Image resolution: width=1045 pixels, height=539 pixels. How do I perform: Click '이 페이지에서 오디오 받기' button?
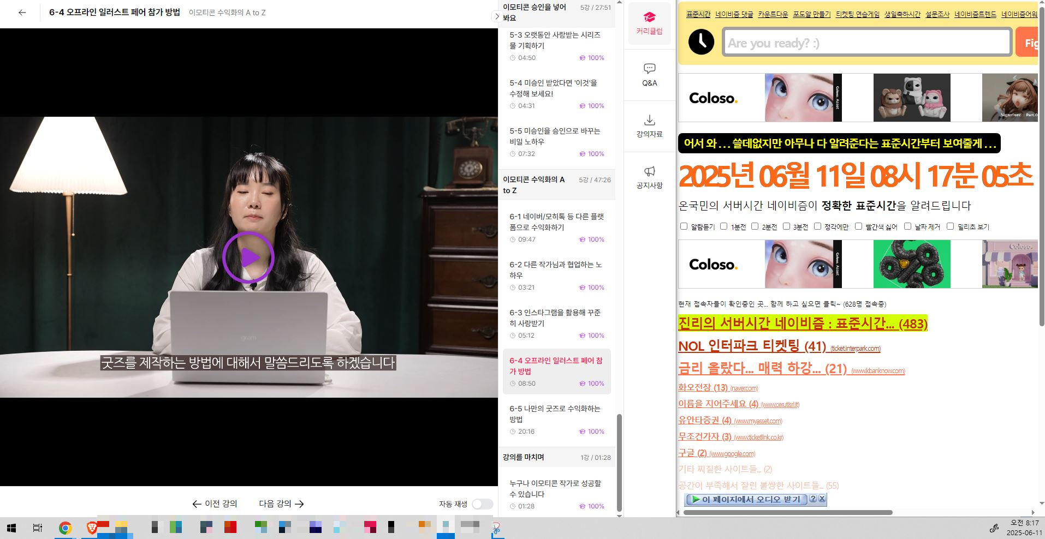(746, 499)
